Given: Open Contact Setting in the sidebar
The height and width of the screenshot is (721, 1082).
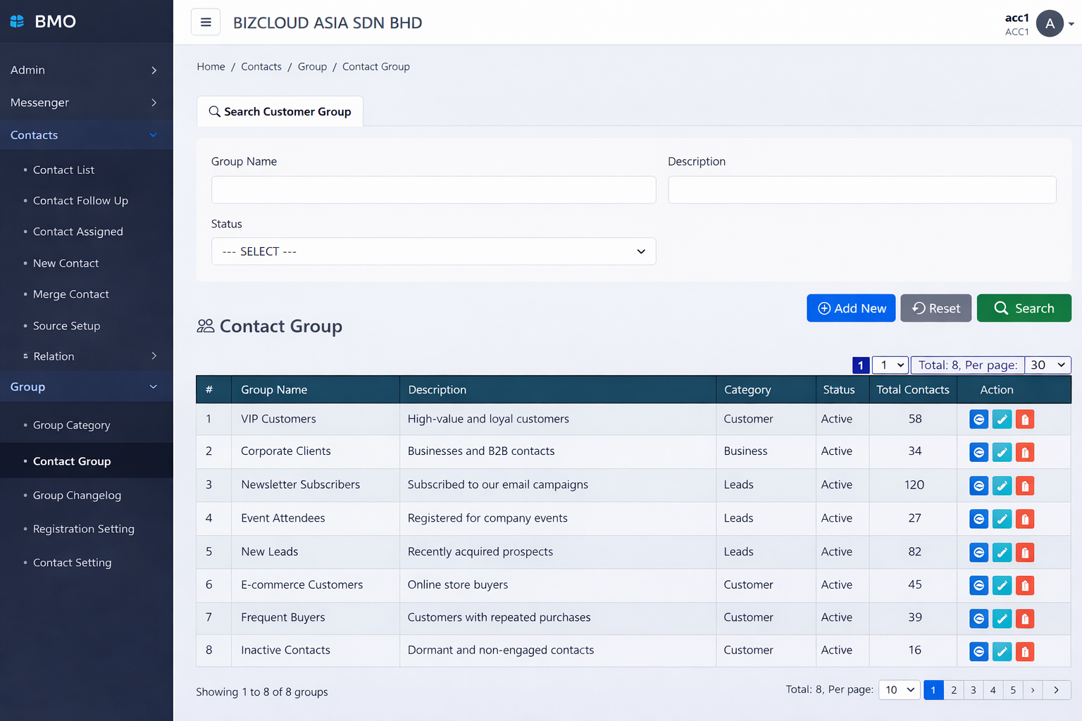Looking at the screenshot, I should [72, 563].
